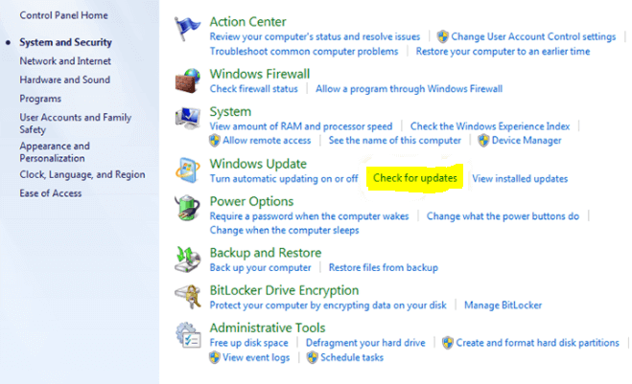Screen dimensions: 632x384
Task: Click the shield icon beside Device Manager
Action: (483, 141)
